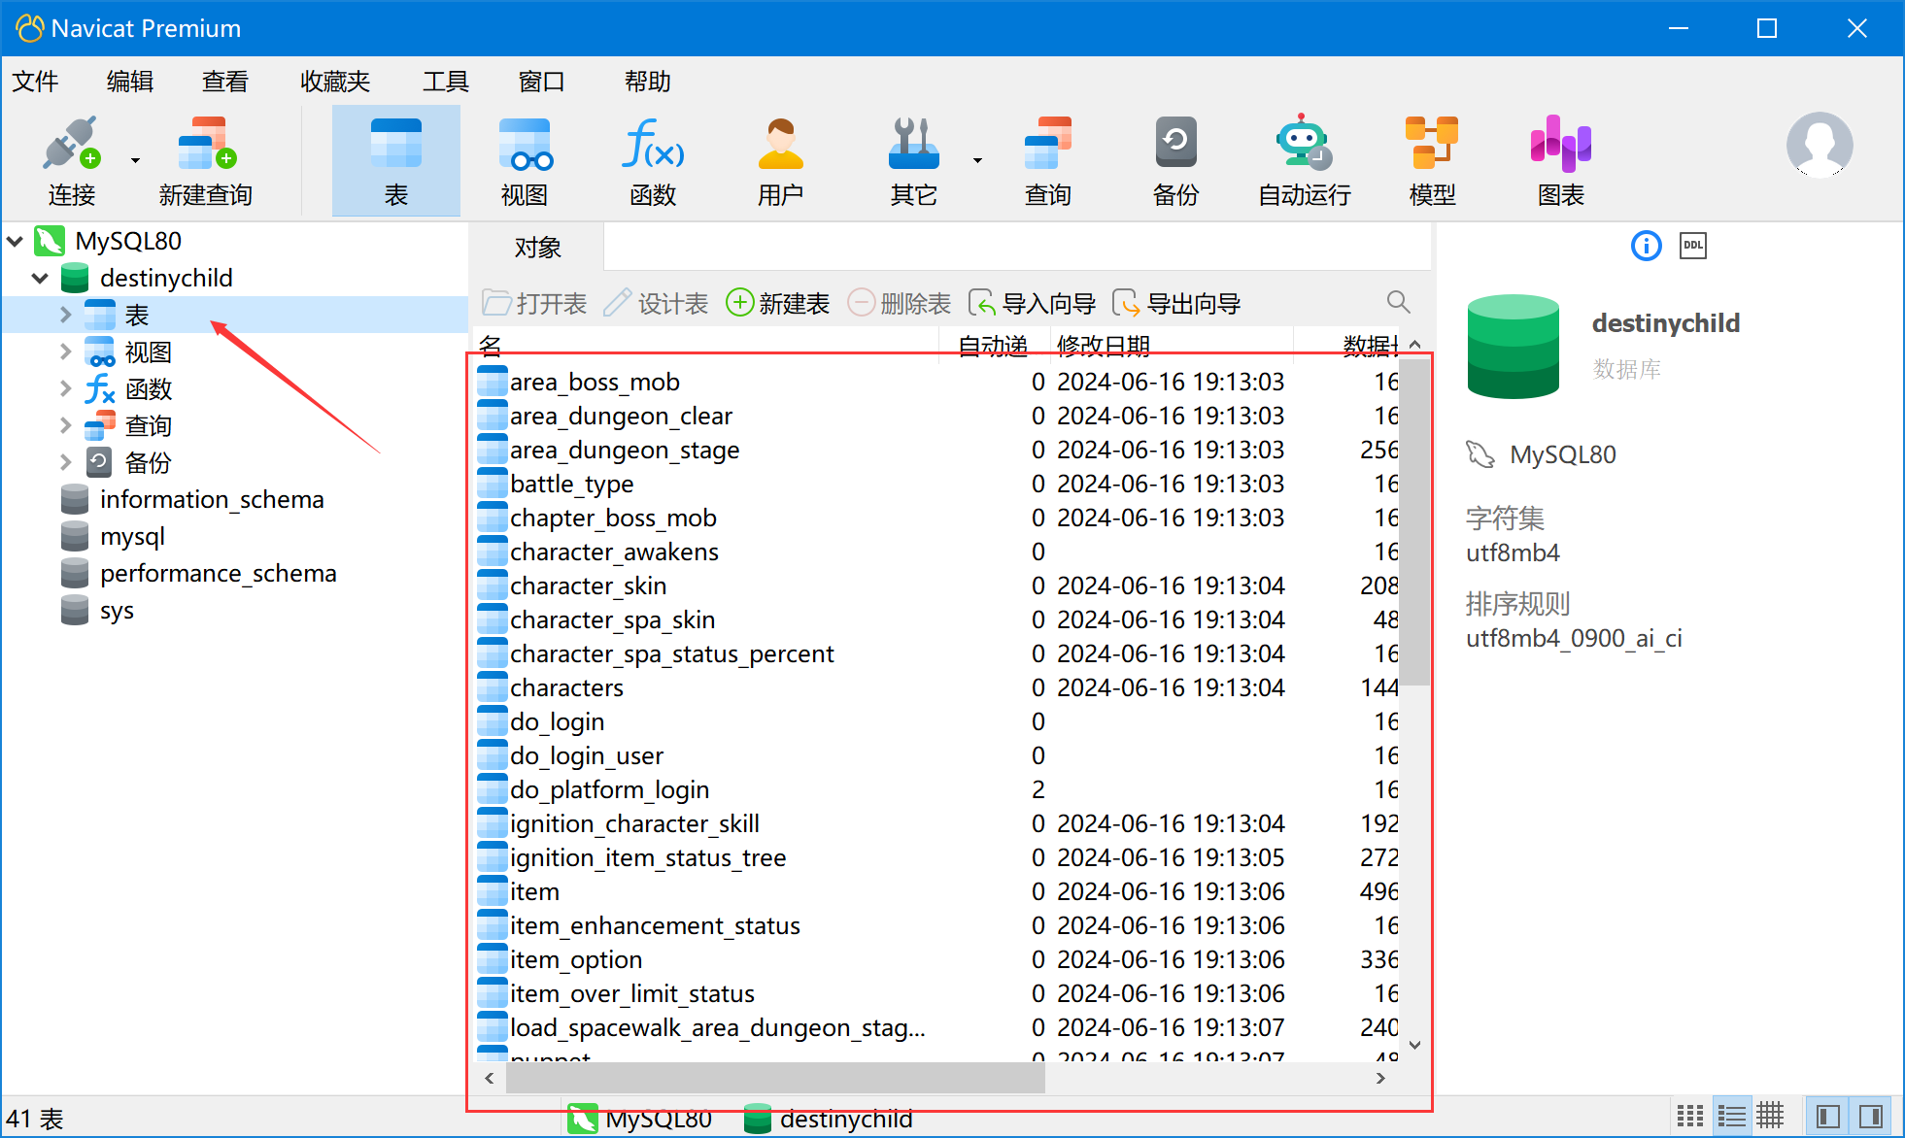
Task: Switch to list view mode
Action: pyautogui.click(x=1731, y=1116)
